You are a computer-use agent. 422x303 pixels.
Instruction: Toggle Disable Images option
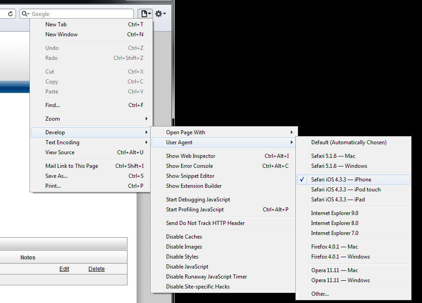(x=224, y=247)
